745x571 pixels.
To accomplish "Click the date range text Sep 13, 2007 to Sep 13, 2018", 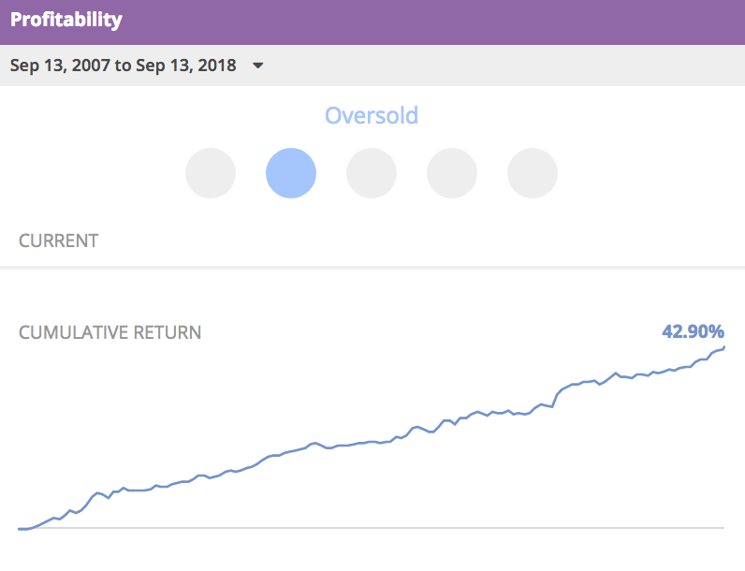I will [123, 66].
